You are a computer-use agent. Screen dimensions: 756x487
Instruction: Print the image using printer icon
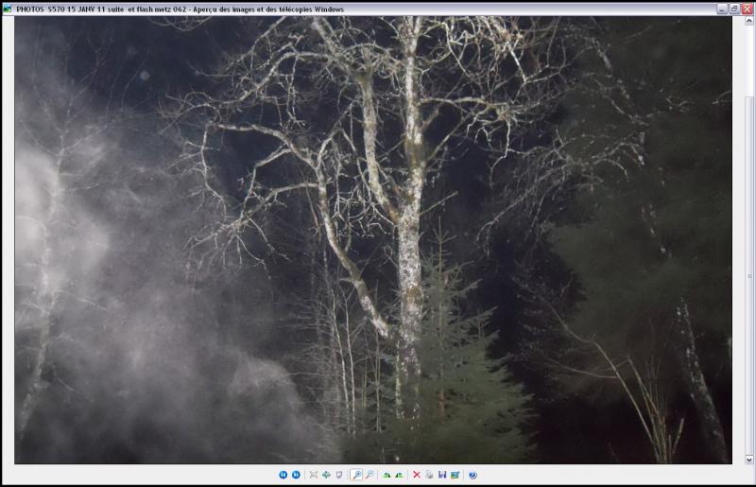429,475
